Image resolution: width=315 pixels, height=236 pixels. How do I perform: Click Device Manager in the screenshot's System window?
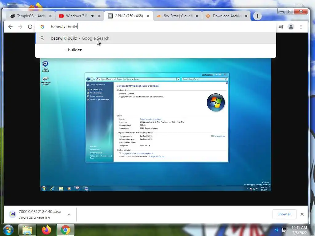tap(96, 90)
